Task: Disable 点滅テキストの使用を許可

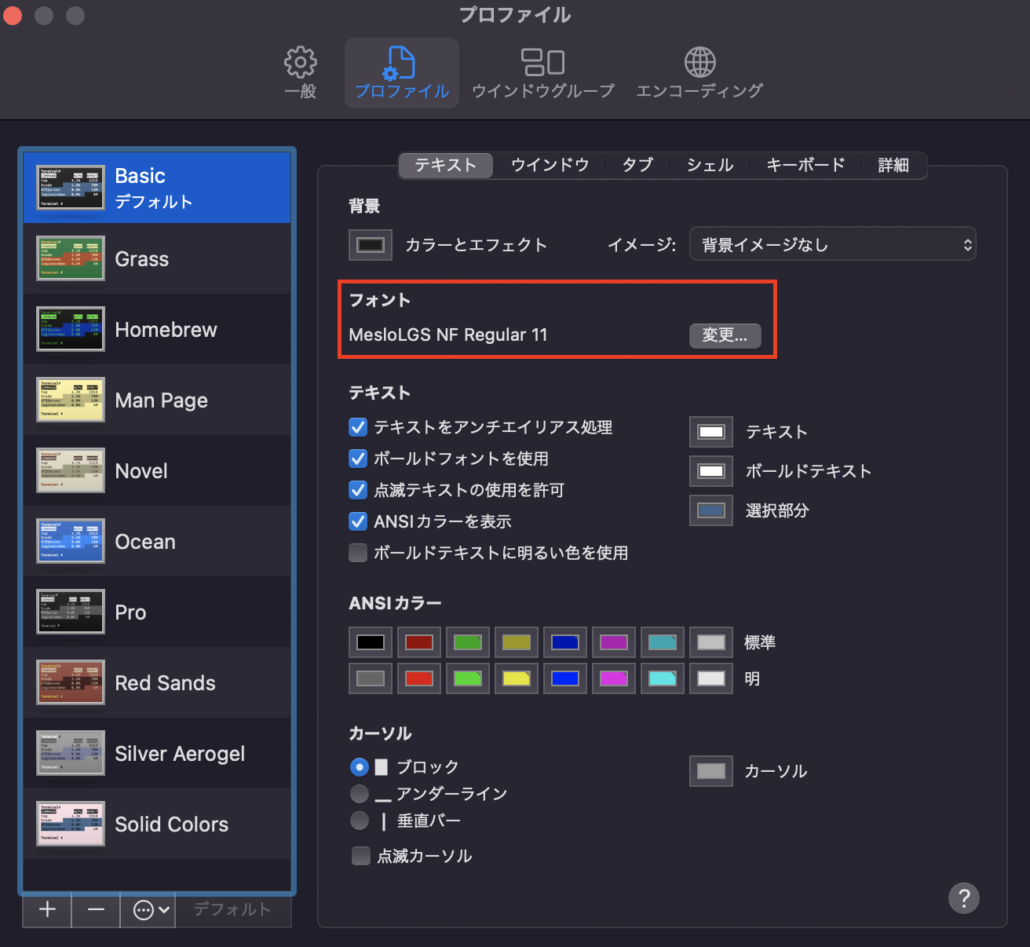Action: point(358,490)
